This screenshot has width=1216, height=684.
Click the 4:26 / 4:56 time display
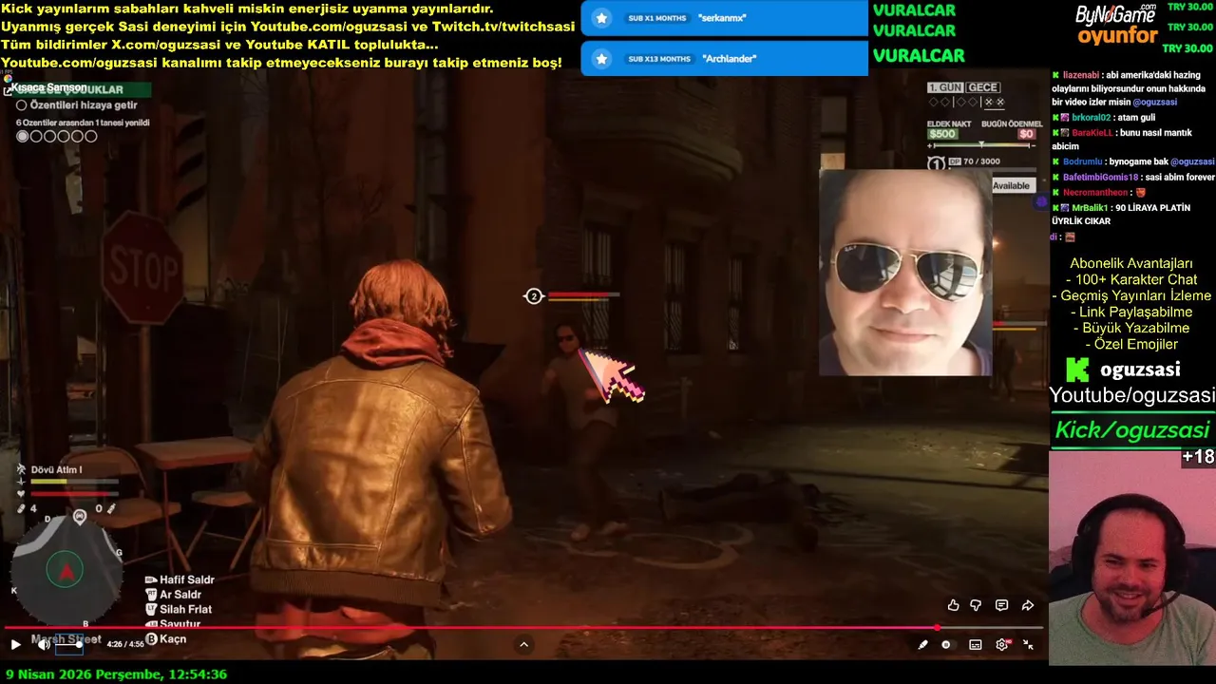[124, 644]
